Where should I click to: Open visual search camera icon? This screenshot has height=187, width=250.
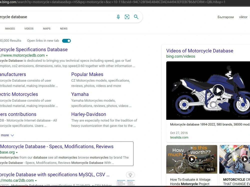point(127,17)
